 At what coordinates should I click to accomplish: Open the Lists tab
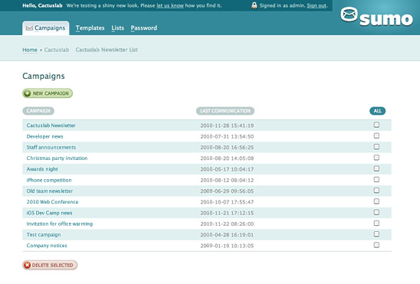pyautogui.click(x=117, y=28)
